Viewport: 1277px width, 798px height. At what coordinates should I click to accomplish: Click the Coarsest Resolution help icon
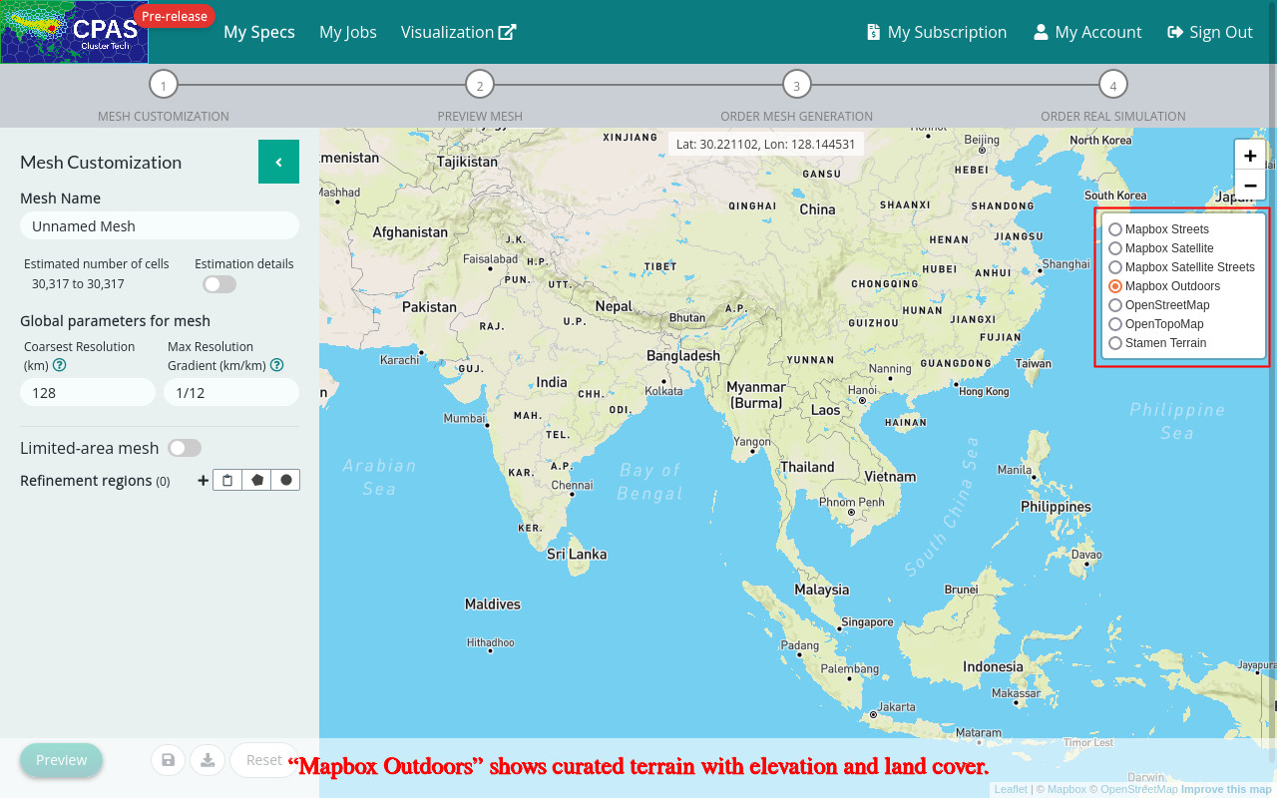(x=60, y=365)
